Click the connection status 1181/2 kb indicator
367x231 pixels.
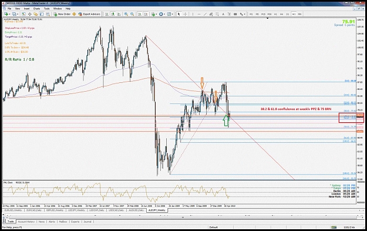[x=350, y=227]
